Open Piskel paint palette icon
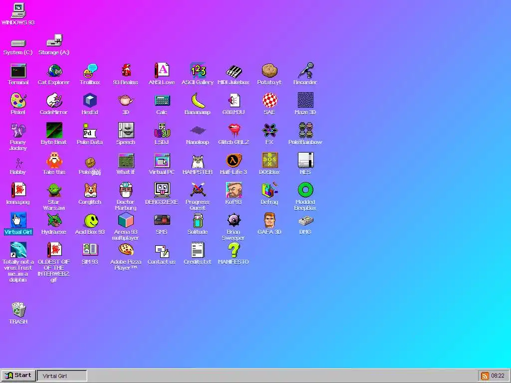The width and height of the screenshot is (511, 383). pyautogui.click(x=18, y=101)
